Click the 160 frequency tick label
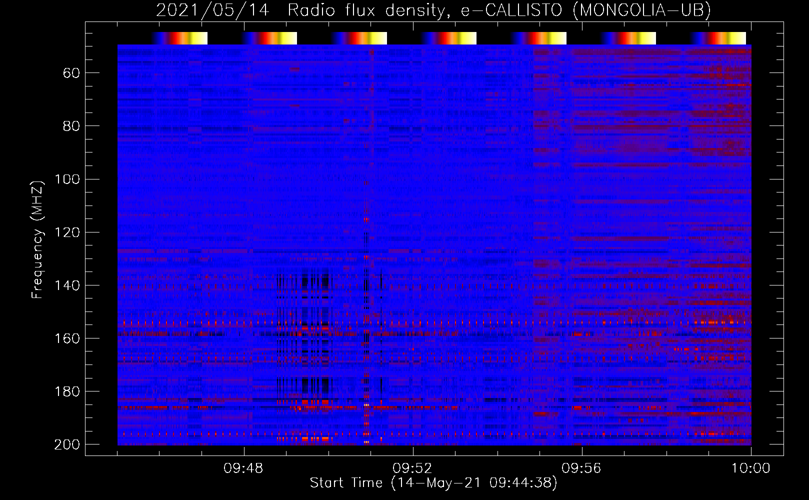This screenshot has width=809, height=500. tap(67, 338)
